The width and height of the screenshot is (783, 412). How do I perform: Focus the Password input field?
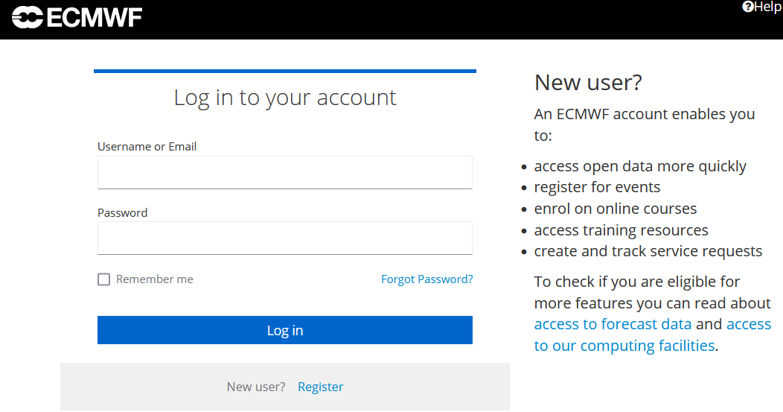284,238
